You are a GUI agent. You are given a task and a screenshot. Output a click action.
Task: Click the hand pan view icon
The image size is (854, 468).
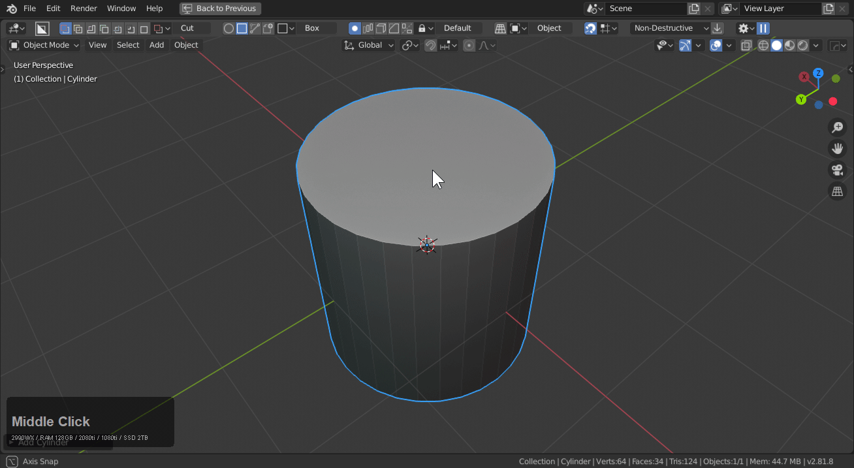coord(837,149)
